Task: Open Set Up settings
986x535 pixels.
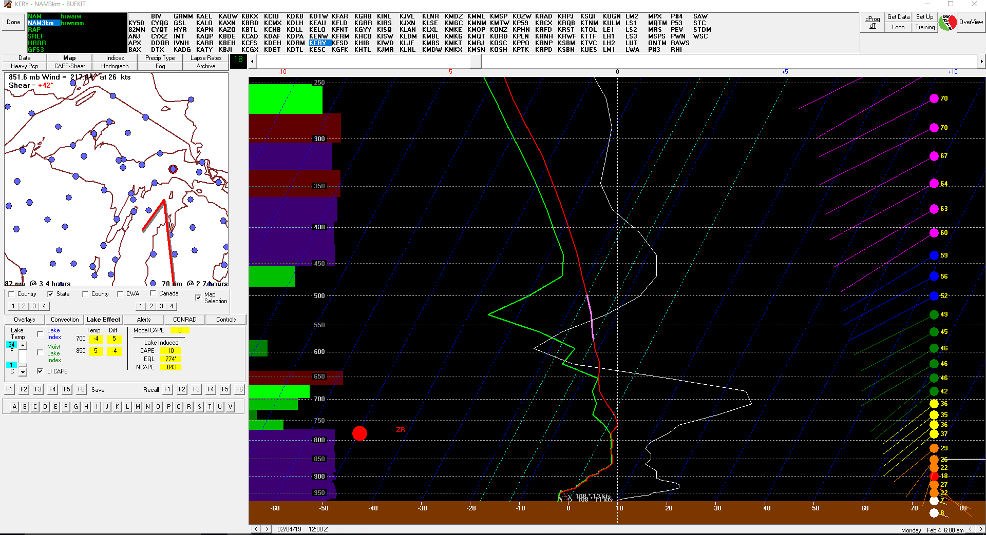Action: (x=925, y=17)
